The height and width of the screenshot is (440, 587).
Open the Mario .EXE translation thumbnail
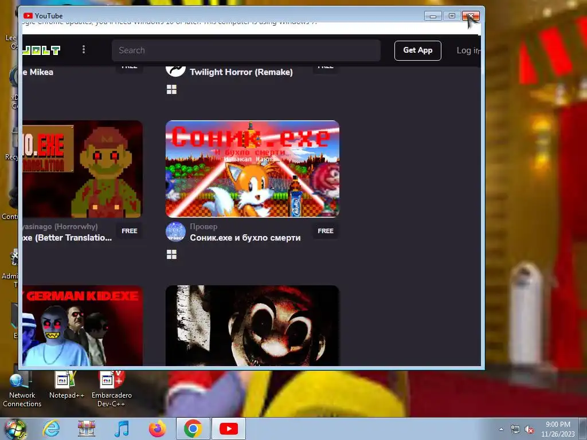[83, 169]
